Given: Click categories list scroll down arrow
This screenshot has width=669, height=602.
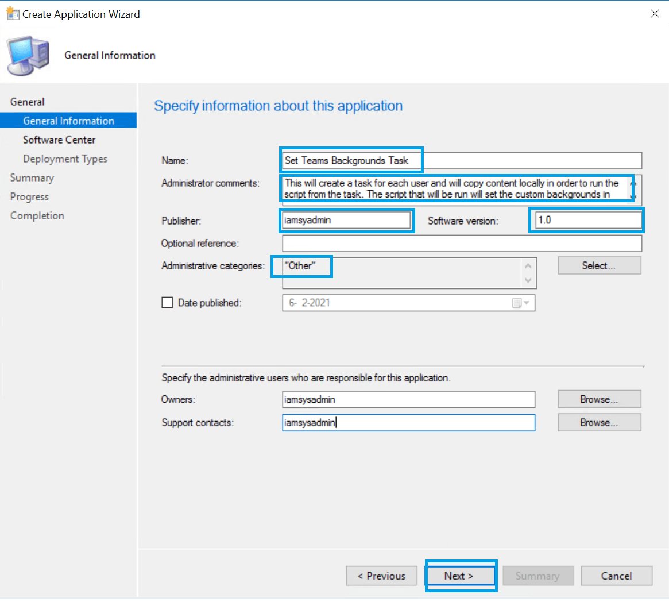Looking at the screenshot, I should pyautogui.click(x=528, y=280).
